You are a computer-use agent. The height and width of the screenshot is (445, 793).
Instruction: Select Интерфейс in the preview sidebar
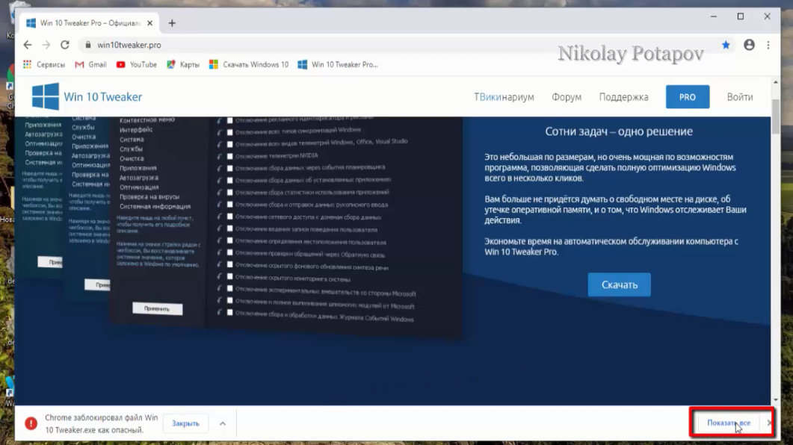135,130
